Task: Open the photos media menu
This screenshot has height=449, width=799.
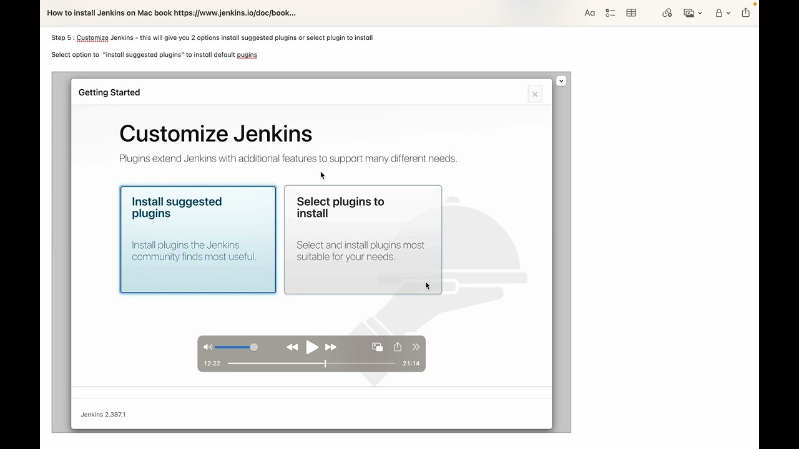Action: (692, 12)
